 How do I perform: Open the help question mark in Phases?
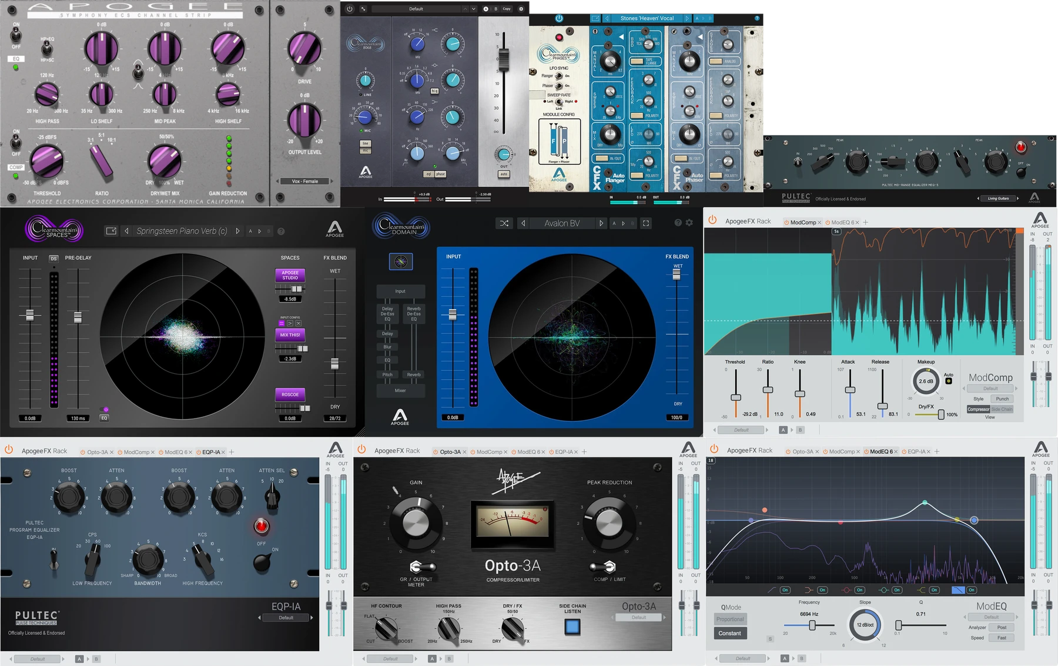point(757,18)
